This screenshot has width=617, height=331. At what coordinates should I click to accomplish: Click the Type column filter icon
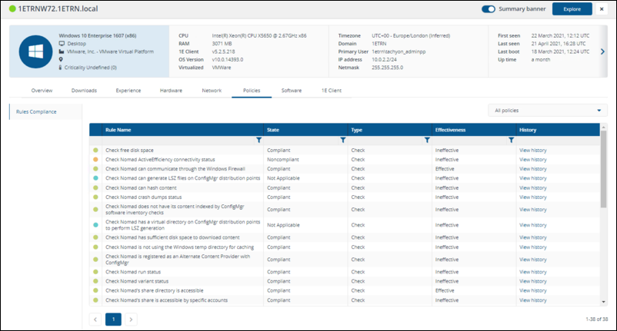427,141
